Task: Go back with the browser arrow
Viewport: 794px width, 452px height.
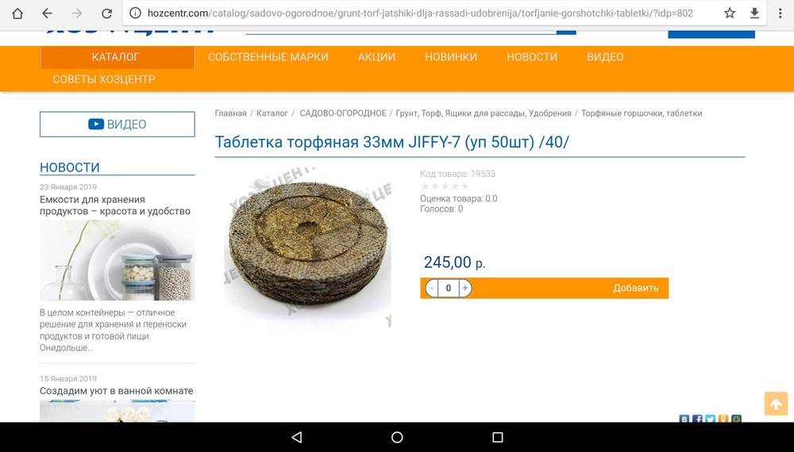Action: click(x=47, y=13)
